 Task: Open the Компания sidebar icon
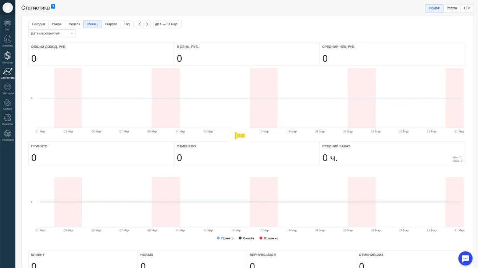pyautogui.click(x=7, y=135)
